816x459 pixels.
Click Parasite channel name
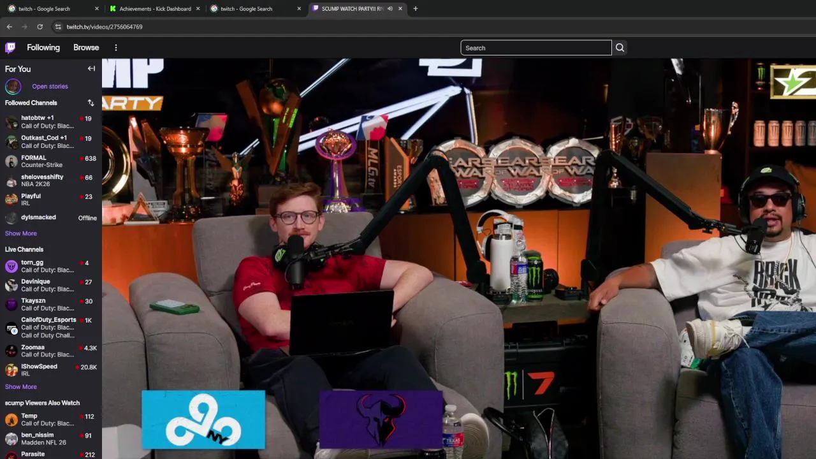(x=33, y=454)
